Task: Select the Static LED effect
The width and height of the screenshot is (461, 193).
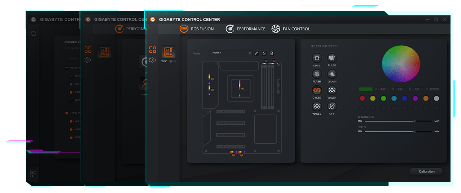Action: point(317,58)
